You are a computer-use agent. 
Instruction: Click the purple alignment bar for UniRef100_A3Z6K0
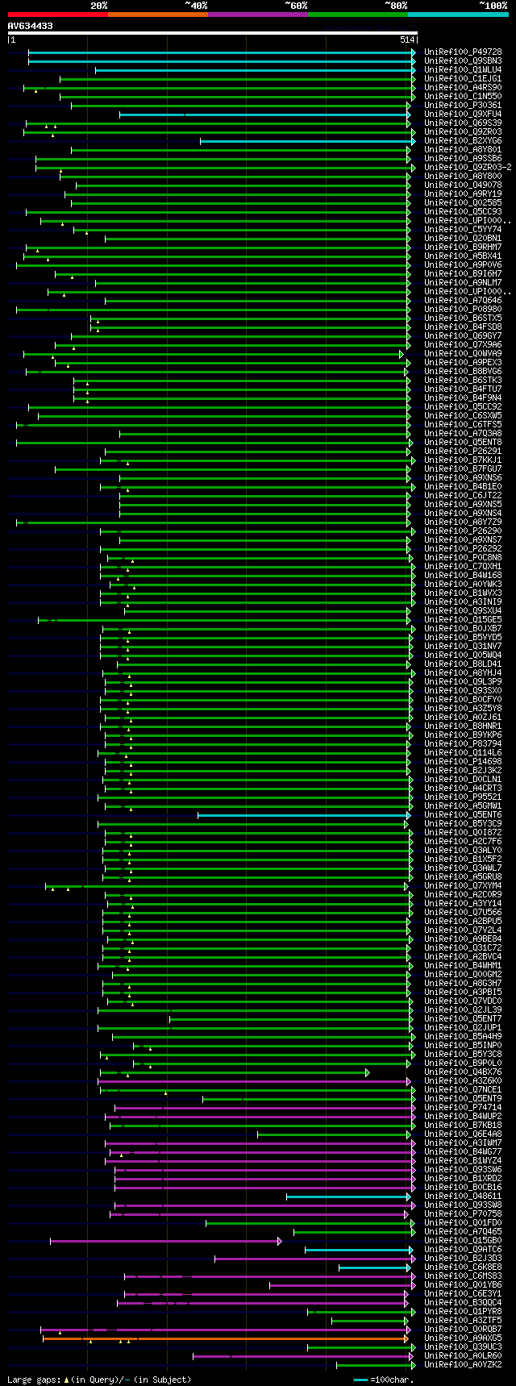click(255, 1081)
